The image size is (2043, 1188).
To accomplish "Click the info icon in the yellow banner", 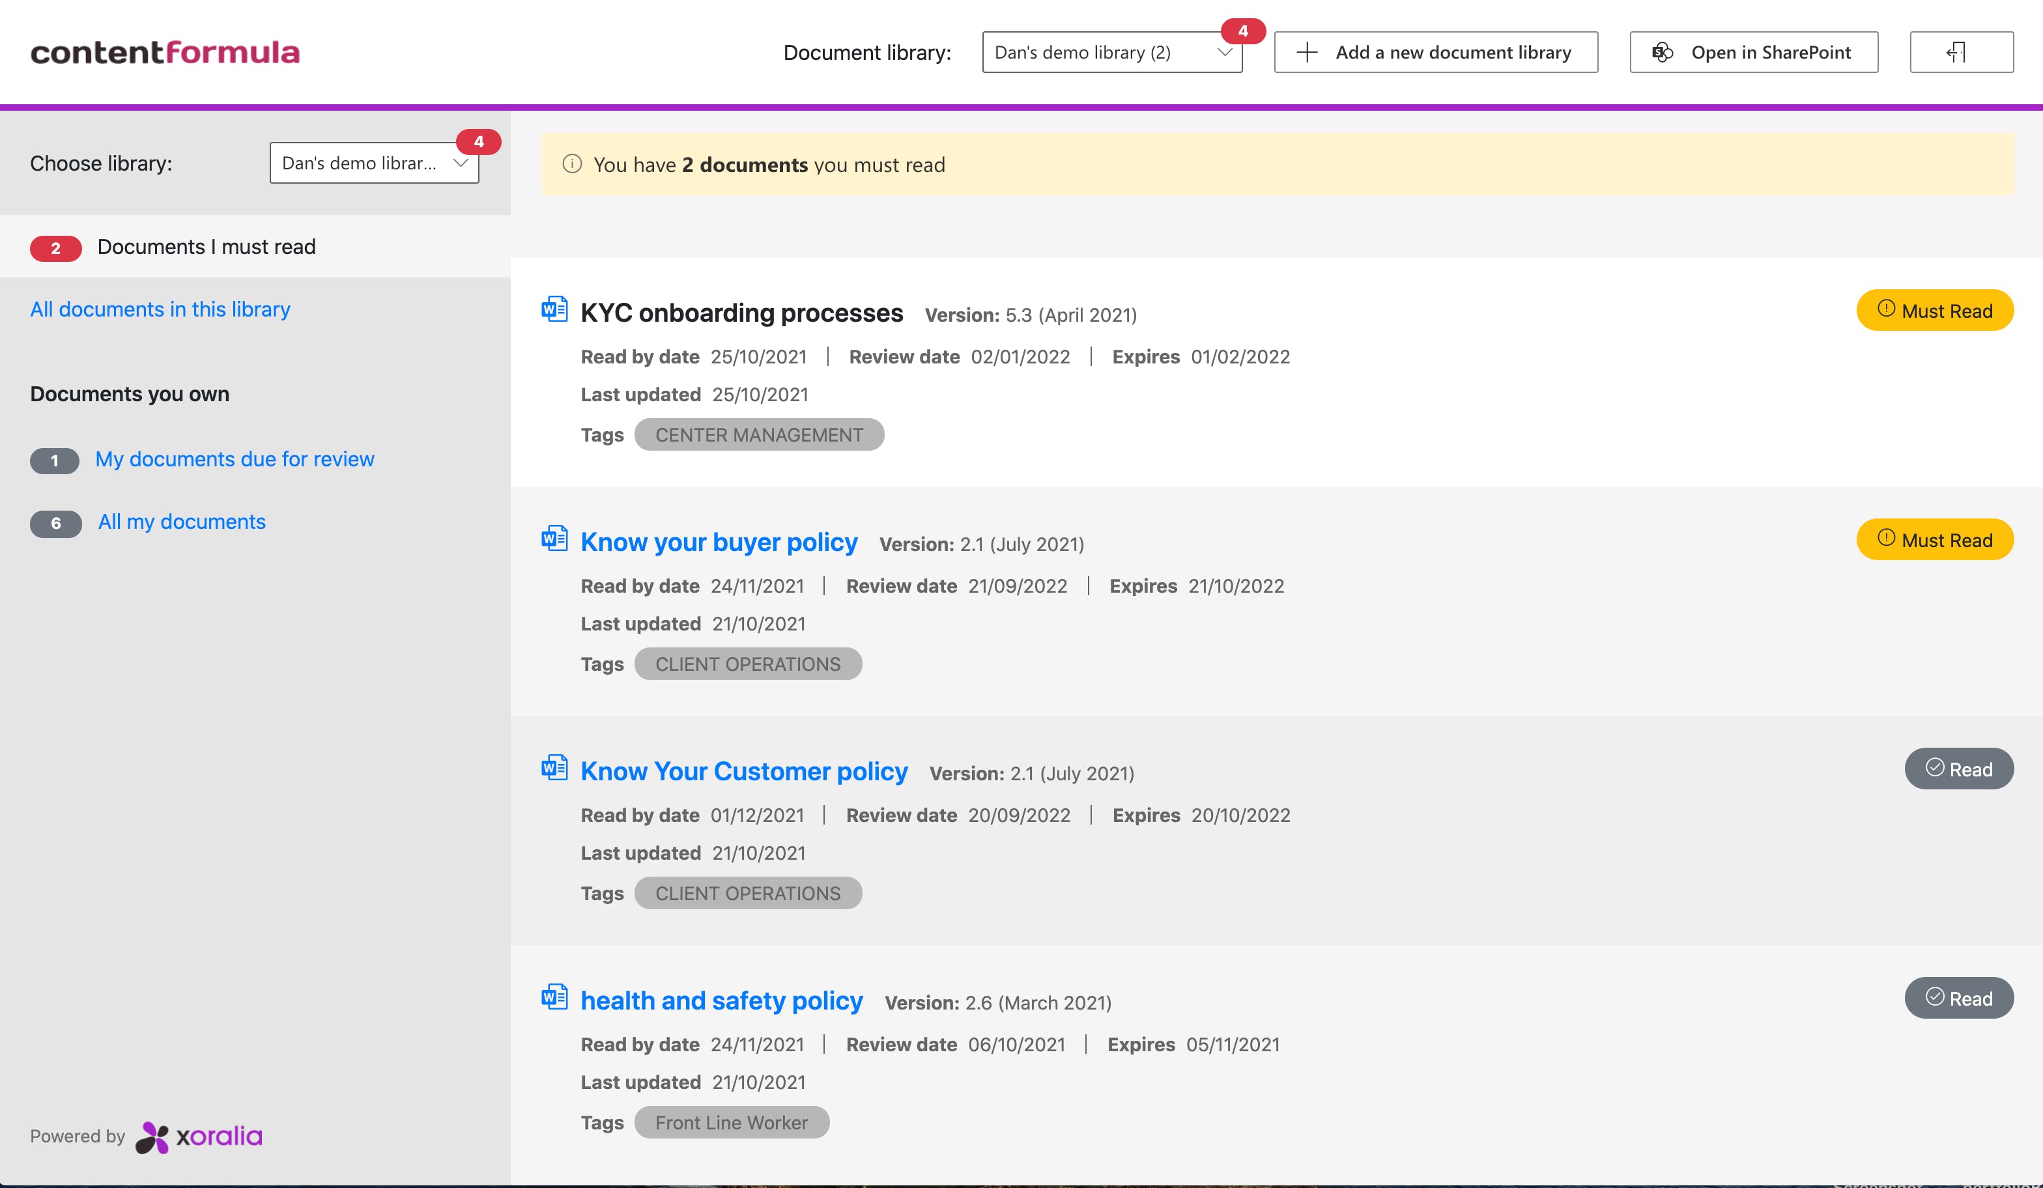I will point(573,163).
